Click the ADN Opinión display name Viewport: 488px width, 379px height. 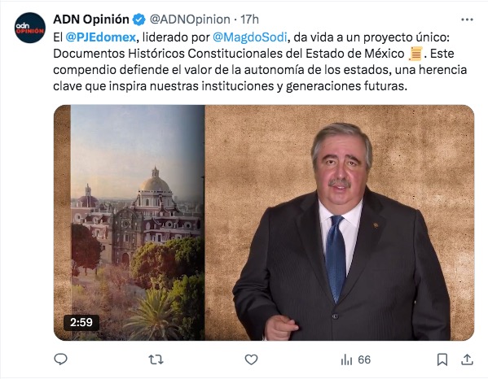[91, 20]
